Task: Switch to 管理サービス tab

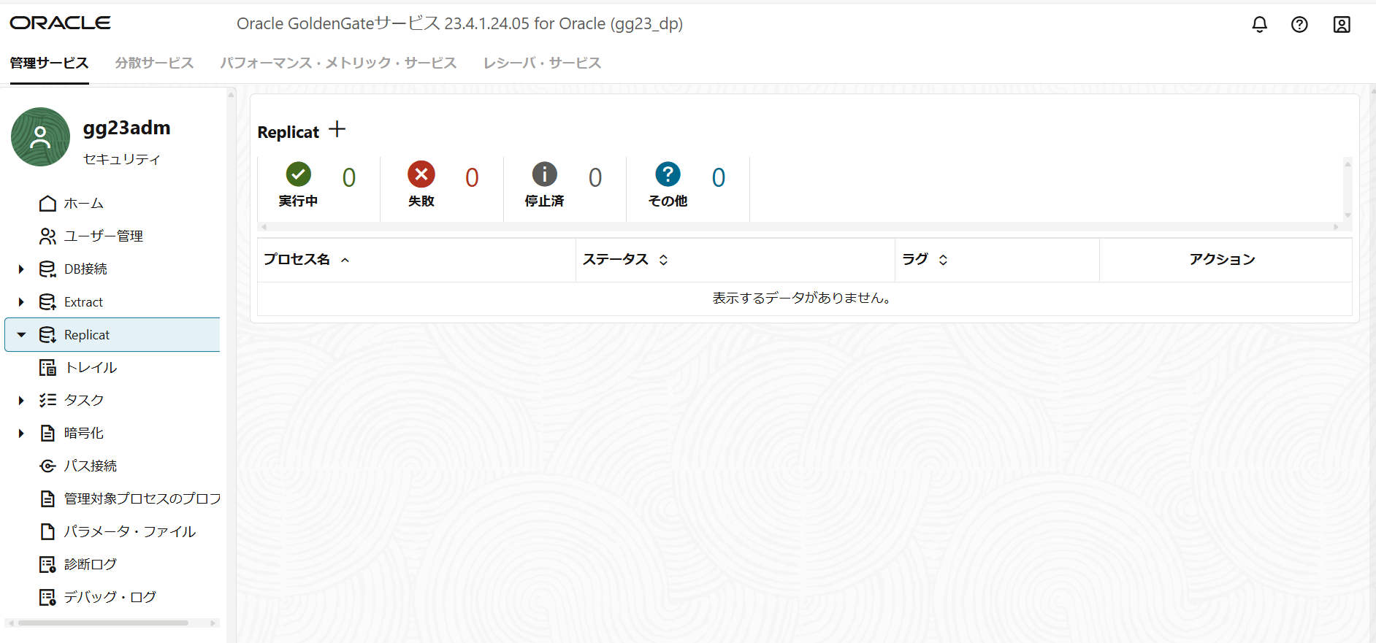Action: pyautogui.click(x=49, y=63)
